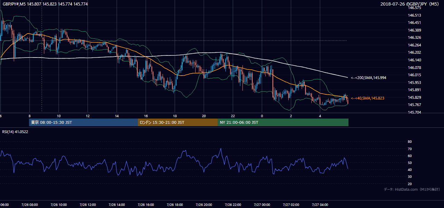
Task: Click the 7/26 10:00 date label
Action: click(58, 205)
